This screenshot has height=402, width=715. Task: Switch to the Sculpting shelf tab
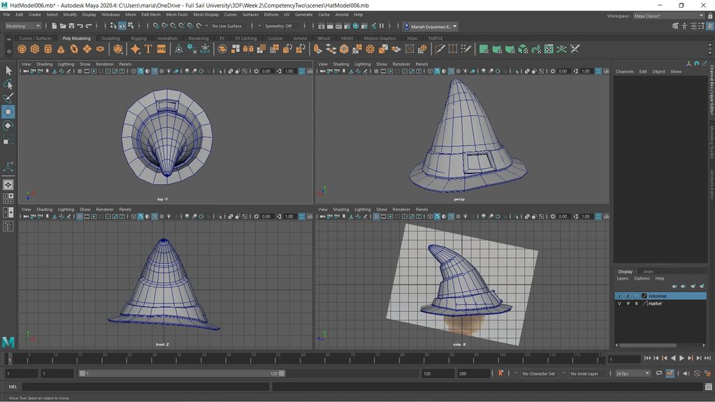pos(110,38)
